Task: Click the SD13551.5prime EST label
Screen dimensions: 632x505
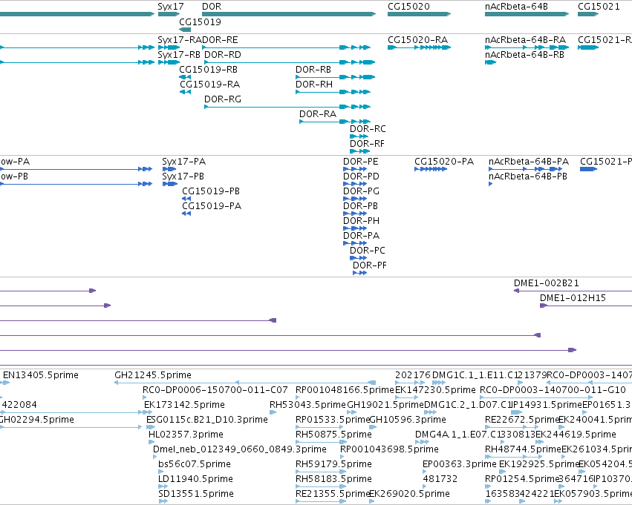Action: point(196,494)
